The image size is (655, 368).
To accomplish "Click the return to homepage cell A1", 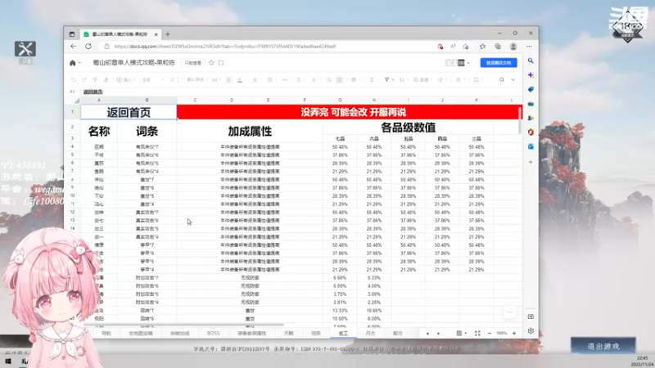I will 129,112.
